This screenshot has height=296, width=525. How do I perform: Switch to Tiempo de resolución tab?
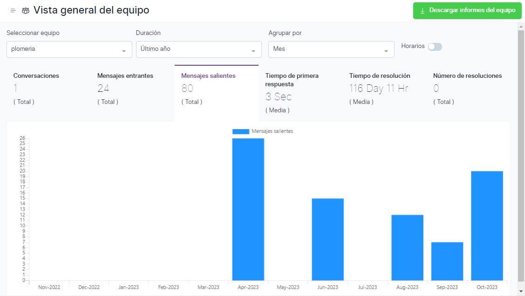[x=380, y=76]
